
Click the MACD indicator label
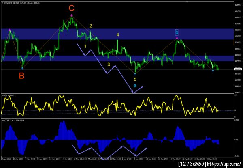(x=13, y=121)
